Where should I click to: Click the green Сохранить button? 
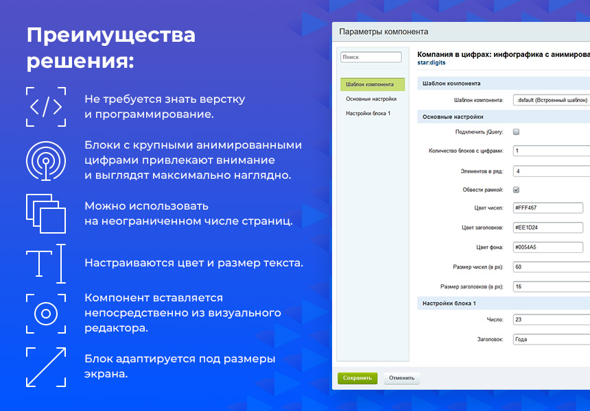357,377
